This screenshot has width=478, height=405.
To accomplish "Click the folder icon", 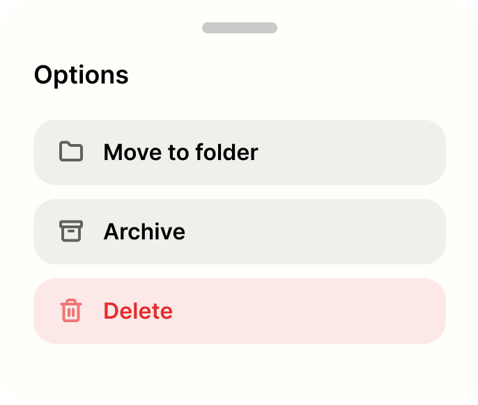I will [71, 152].
